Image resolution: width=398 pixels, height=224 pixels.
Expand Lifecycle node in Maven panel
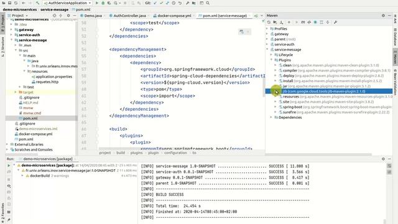pyautogui.click(x=271, y=55)
